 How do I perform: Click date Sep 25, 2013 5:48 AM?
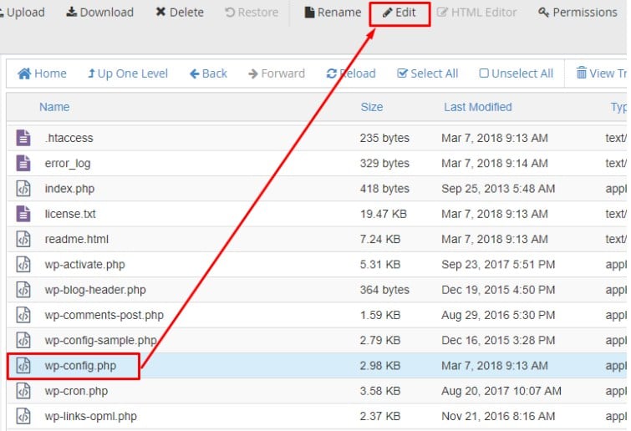[x=498, y=189]
